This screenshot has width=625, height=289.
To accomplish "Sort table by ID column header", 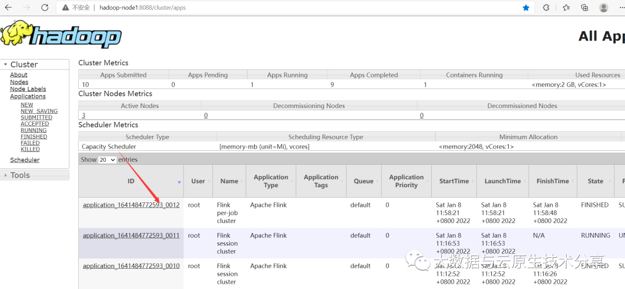I will point(131,181).
